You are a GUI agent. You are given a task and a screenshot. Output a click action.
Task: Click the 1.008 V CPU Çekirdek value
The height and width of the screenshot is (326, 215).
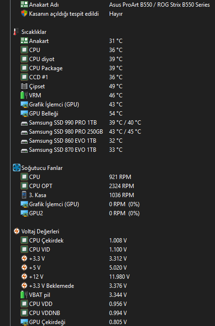[x=118, y=241]
